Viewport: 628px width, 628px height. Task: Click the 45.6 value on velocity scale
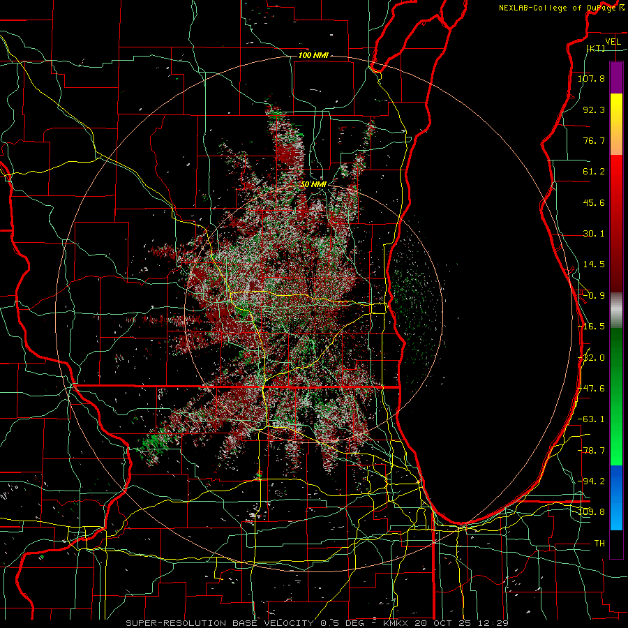[594, 202]
